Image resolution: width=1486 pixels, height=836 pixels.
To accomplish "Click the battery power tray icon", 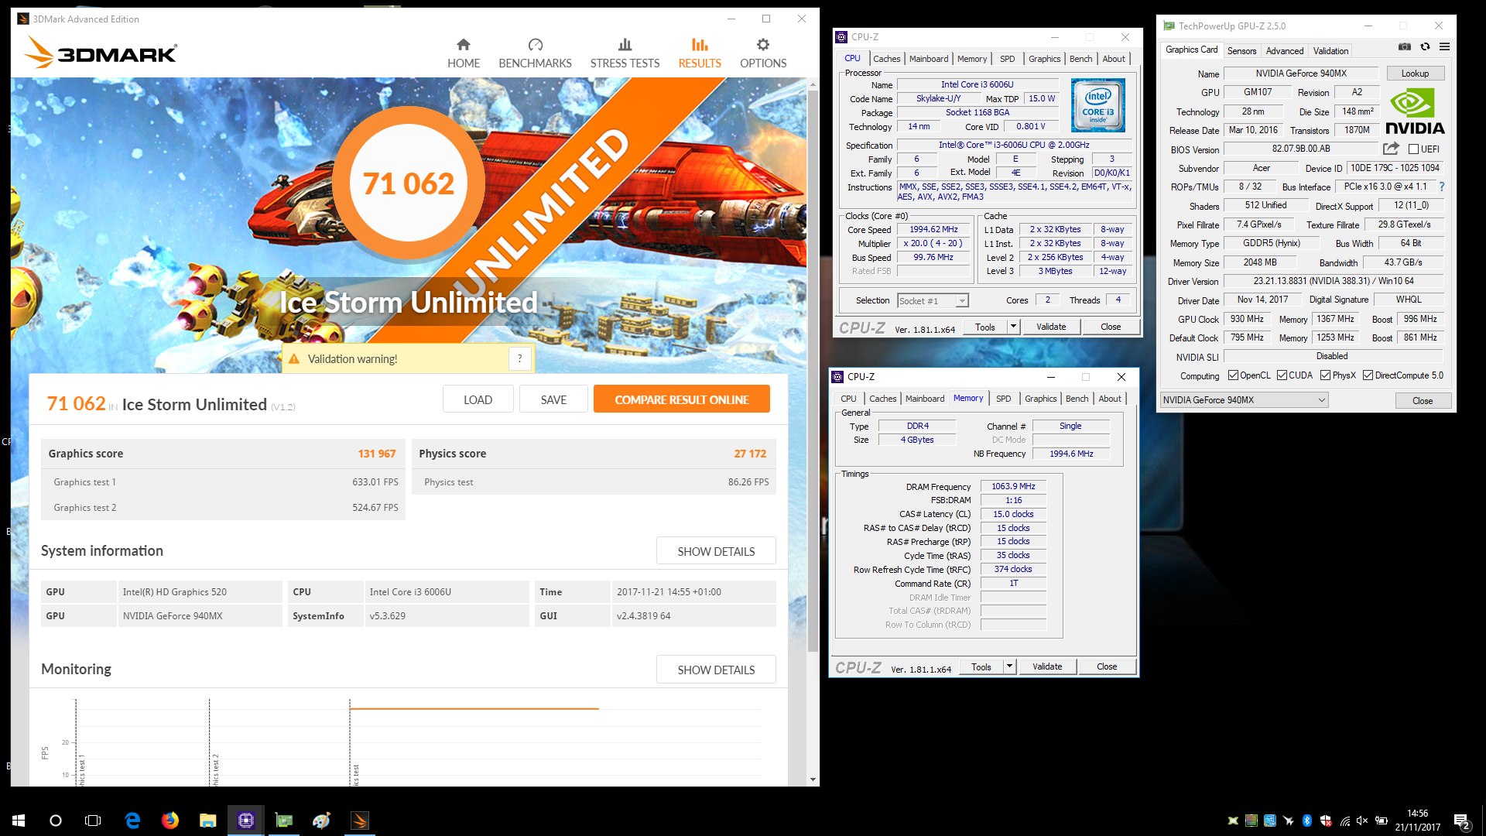I will point(1381,821).
